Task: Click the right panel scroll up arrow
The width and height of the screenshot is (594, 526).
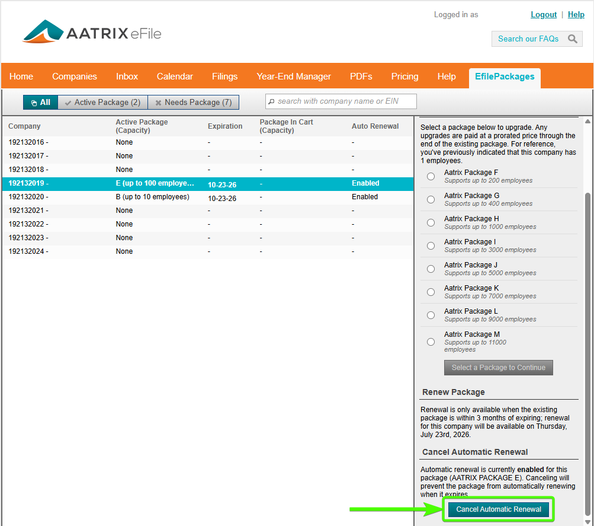Action: tap(587, 122)
